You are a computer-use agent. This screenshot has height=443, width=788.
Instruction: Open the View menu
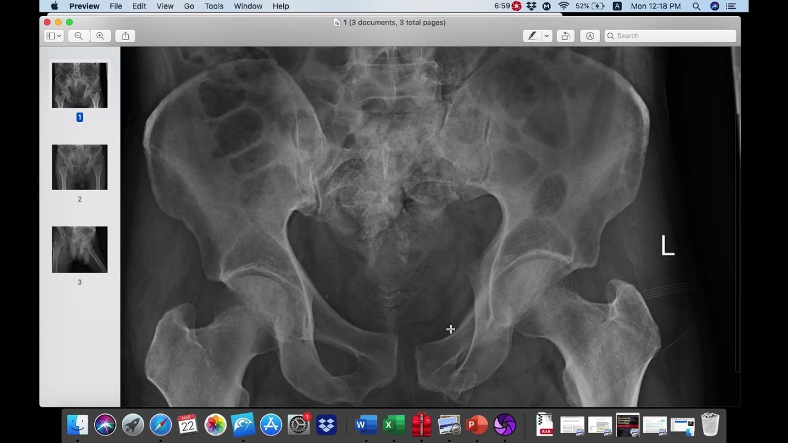[165, 6]
